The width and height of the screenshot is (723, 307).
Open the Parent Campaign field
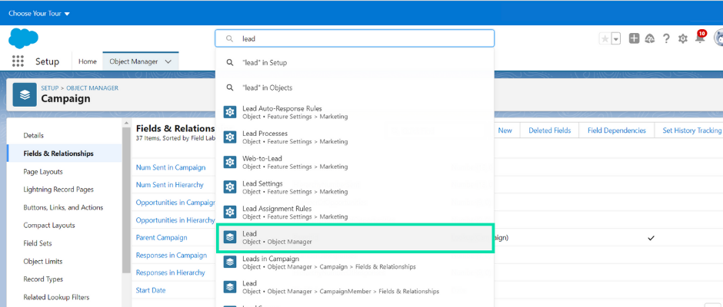coord(162,237)
